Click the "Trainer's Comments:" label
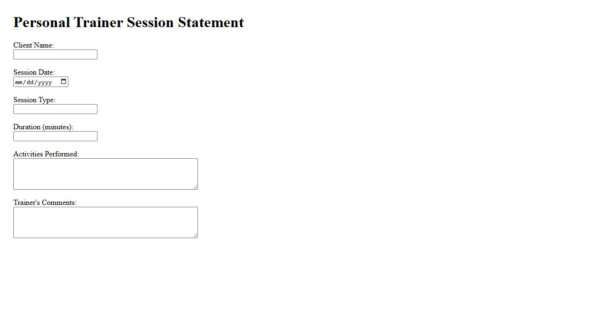The height and width of the screenshot is (309, 608). point(45,203)
